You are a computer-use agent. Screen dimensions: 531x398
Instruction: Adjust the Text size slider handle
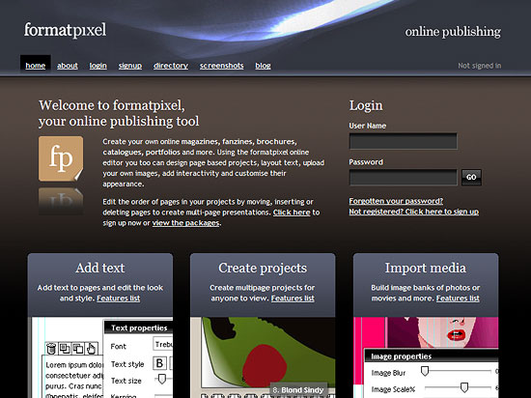coord(162,379)
